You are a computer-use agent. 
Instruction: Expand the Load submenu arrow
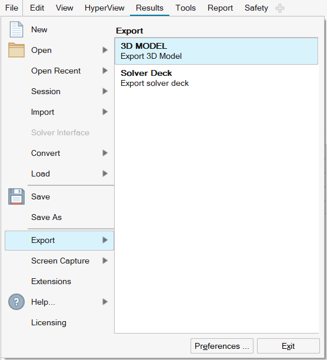(x=105, y=174)
